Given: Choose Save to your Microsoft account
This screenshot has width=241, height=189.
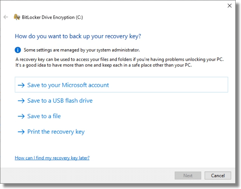Looking at the screenshot, I should point(121,85).
